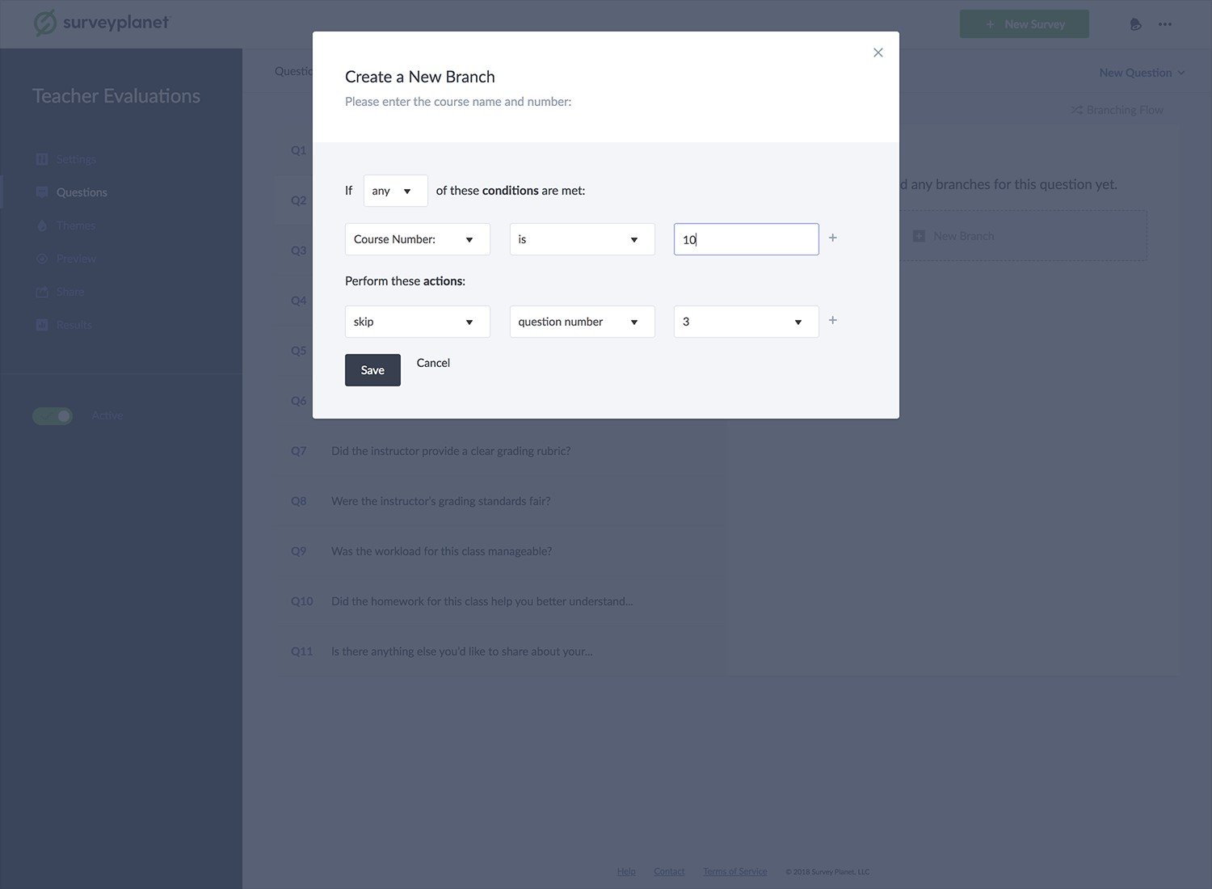Viewport: 1212px width, 889px height.
Task: Open the 'is' comparison dropdown
Action: pos(582,239)
